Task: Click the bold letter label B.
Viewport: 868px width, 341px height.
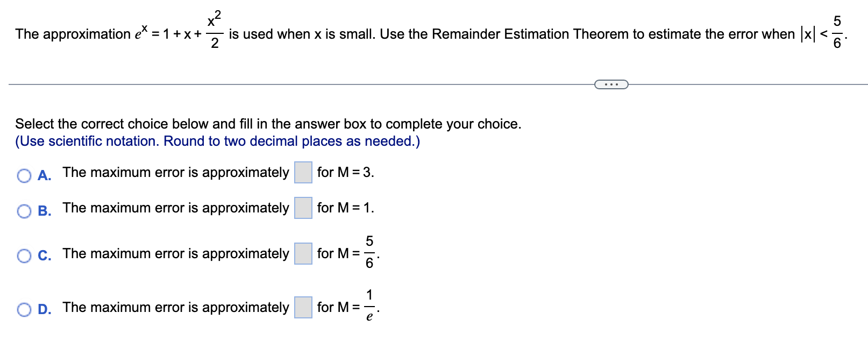Action: (44, 211)
